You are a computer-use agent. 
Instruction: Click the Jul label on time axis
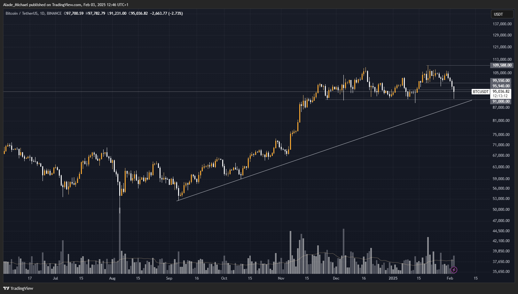pos(55,278)
